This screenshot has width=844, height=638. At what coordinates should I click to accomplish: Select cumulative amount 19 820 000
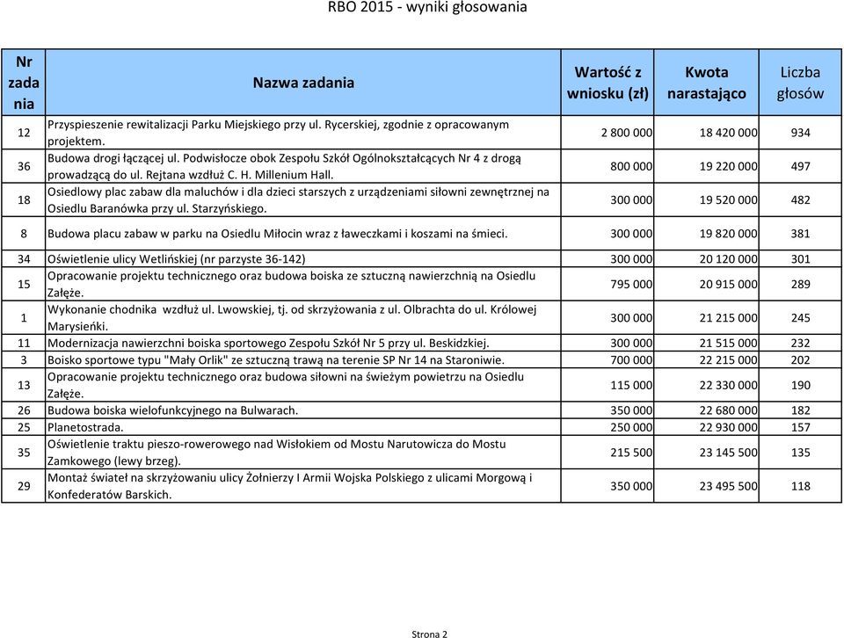pyautogui.click(x=728, y=234)
